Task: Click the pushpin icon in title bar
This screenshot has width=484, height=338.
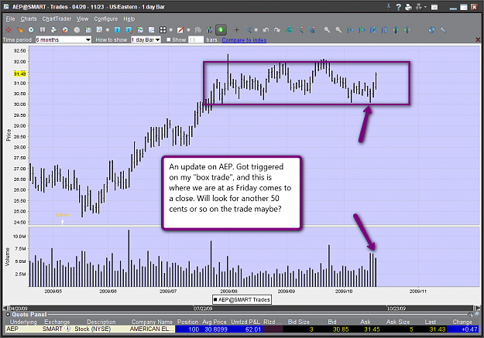Action: (x=389, y=7)
